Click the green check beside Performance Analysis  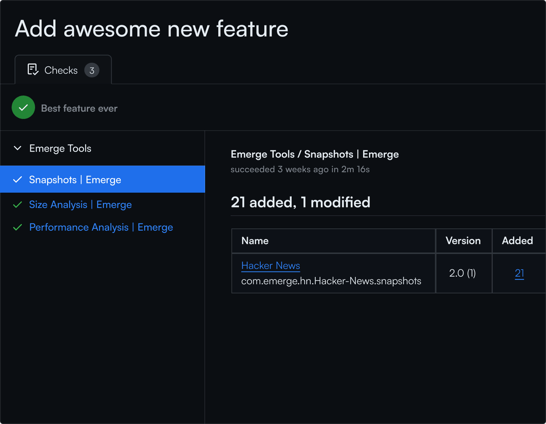(x=17, y=227)
